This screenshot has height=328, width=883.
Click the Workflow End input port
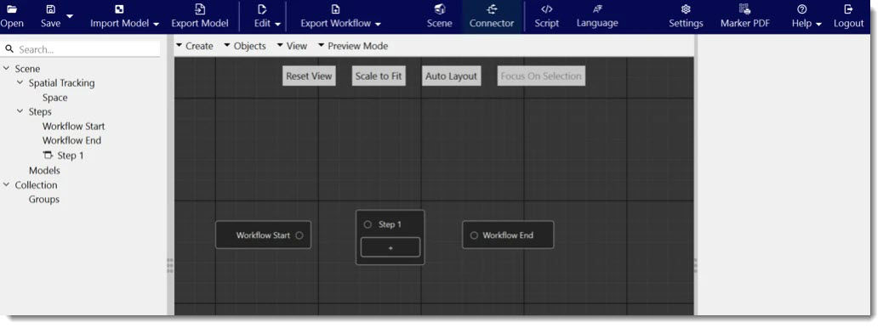tap(474, 235)
